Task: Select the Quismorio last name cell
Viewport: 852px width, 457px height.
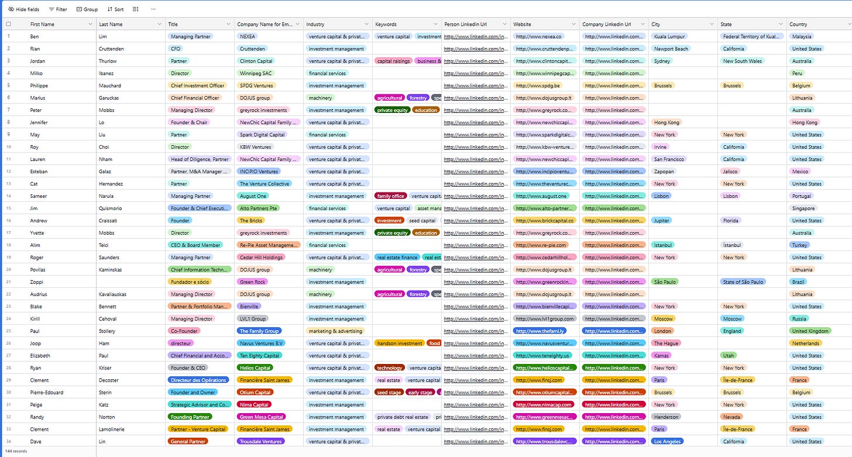Action: (x=130, y=208)
